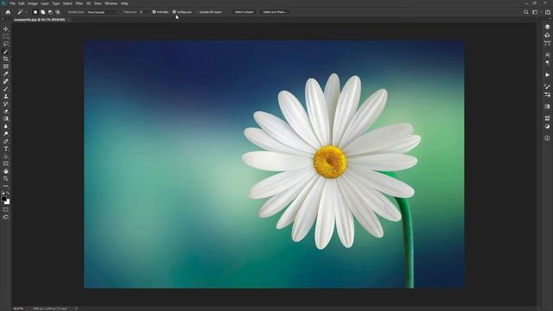Click the foreground color swatch
Image resolution: width=553 pixels, height=311 pixels.
[3, 199]
